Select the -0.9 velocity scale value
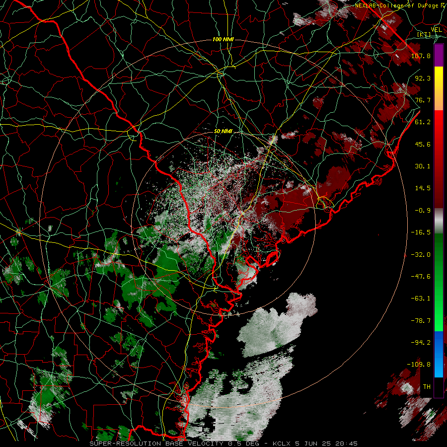The height and width of the screenshot is (447, 447). coord(423,211)
